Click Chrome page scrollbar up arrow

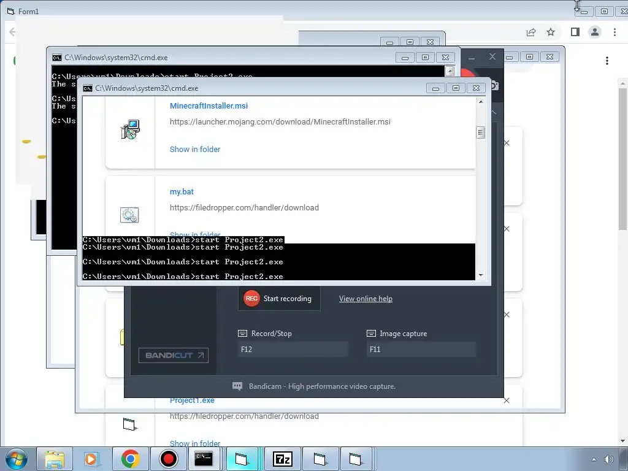(x=622, y=83)
